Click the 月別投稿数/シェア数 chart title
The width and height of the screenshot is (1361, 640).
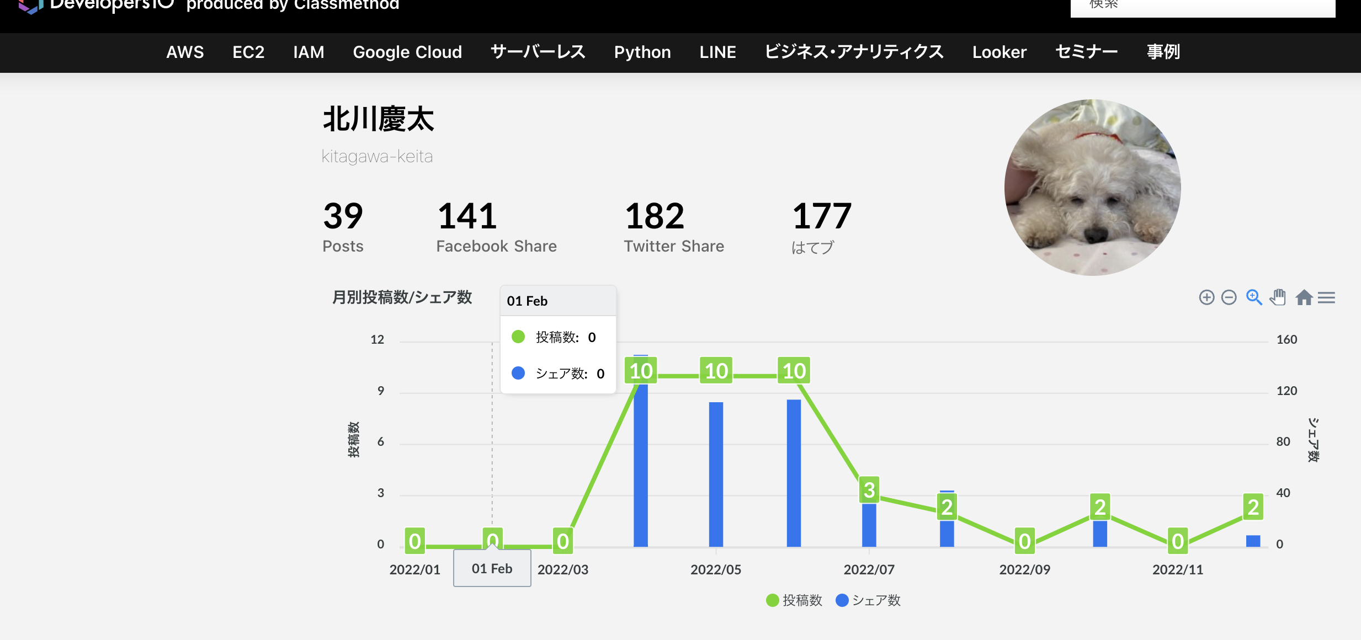click(402, 297)
